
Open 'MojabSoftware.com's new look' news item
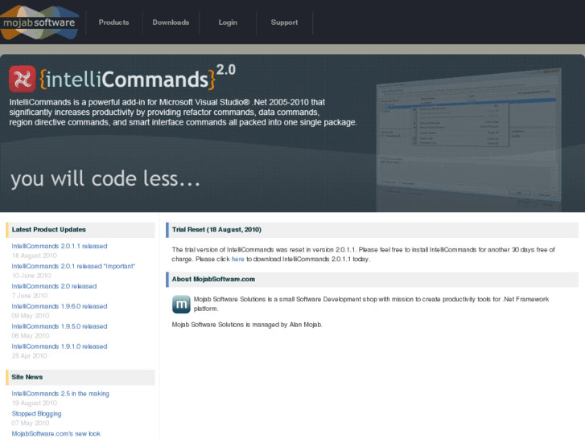(x=56, y=434)
